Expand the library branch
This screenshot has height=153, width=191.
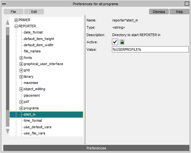[21, 77]
